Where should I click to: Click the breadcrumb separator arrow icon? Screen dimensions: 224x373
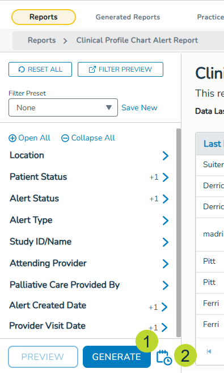click(65, 41)
